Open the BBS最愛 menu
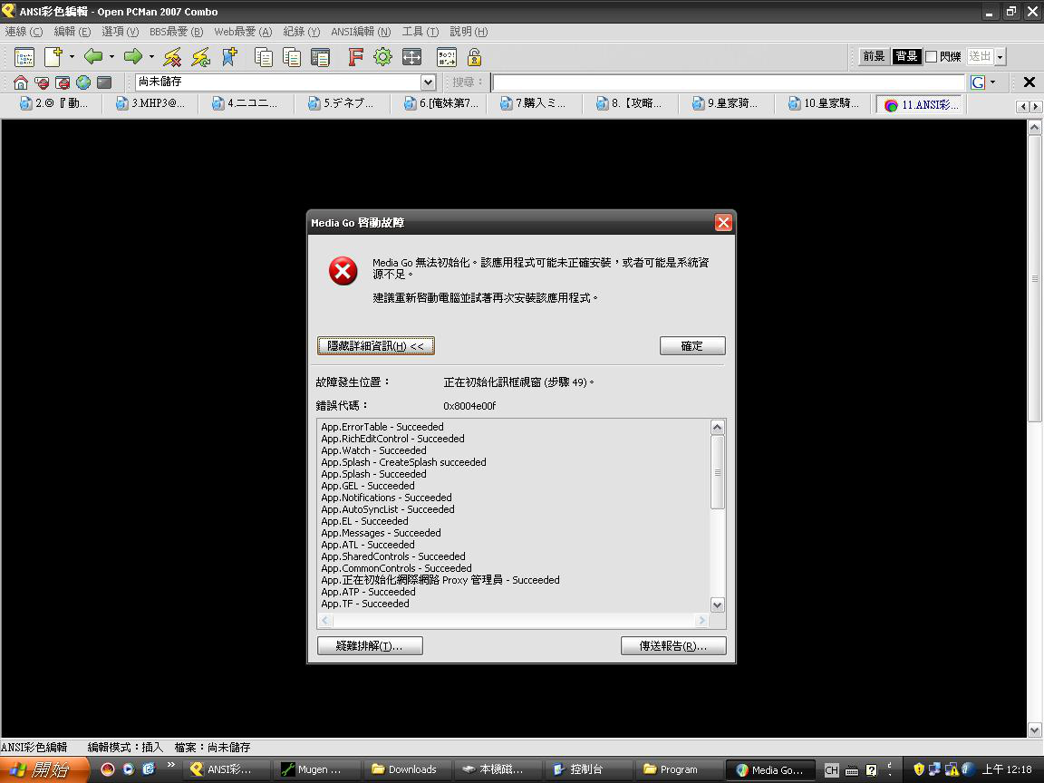Viewport: 1044px width, 783px height. [x=176, y=32]
